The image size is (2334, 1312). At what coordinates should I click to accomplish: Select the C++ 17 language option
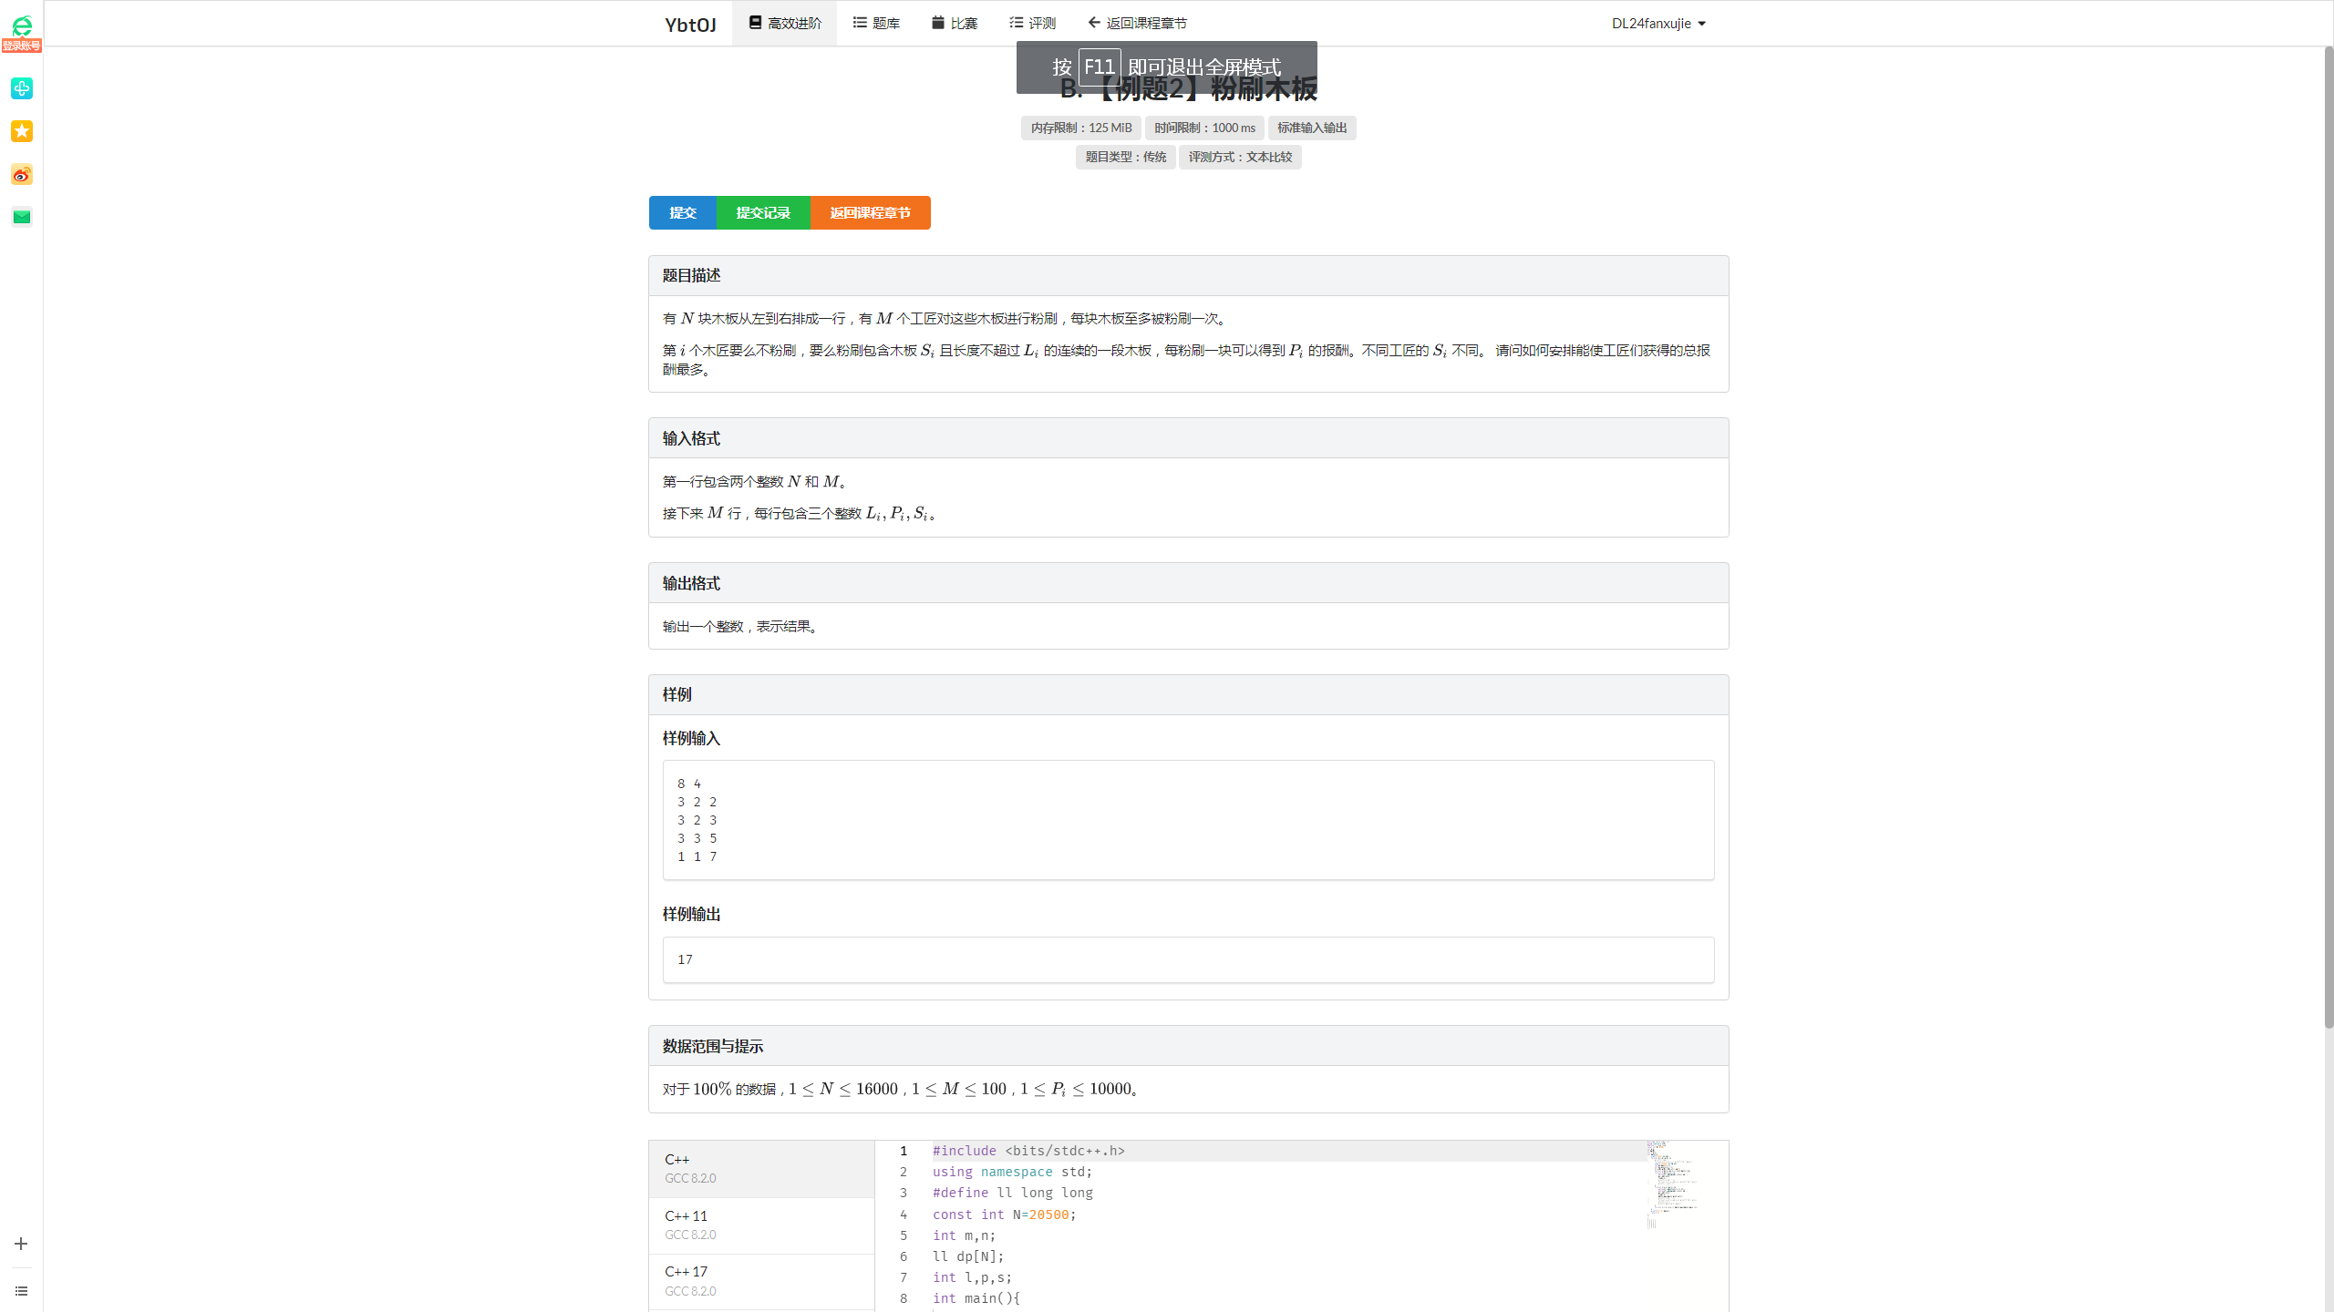(x=762, y=1282)
